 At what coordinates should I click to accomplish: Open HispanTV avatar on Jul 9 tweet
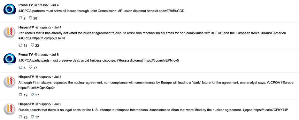[x=10, y=109]
